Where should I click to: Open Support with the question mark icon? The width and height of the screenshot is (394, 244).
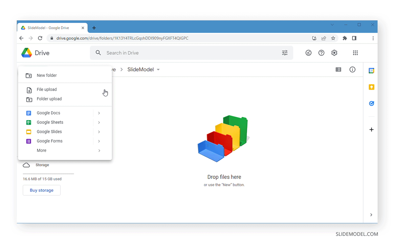[321, 53]
